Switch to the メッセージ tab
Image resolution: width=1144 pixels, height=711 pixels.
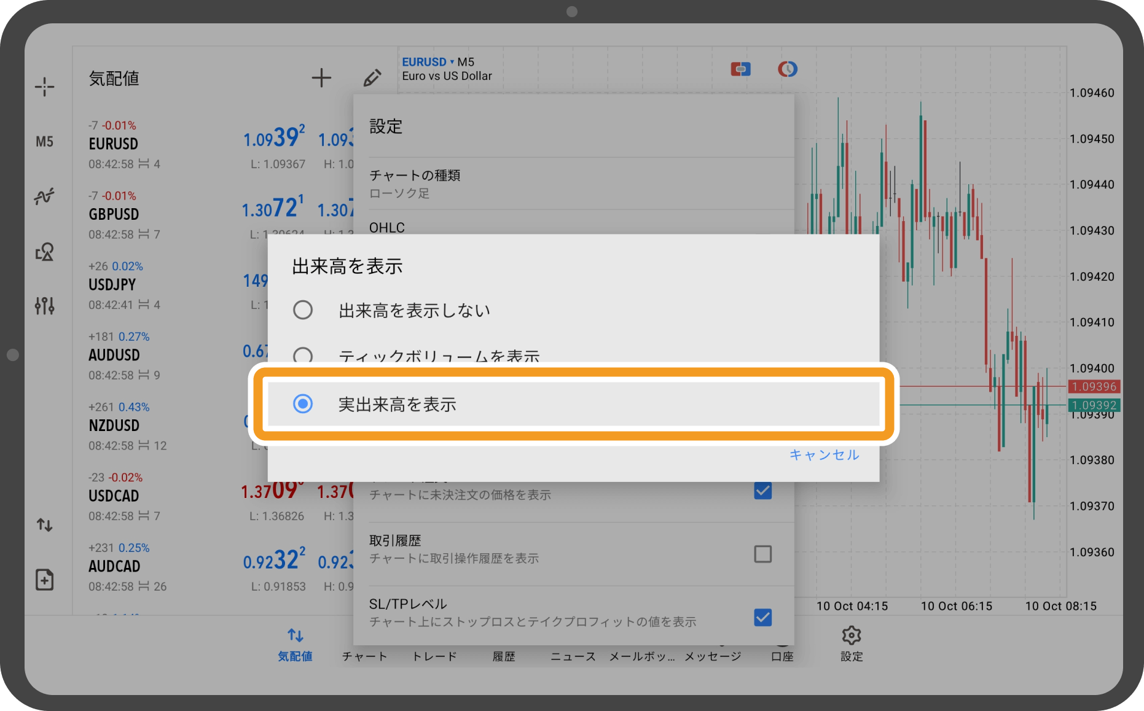tap(713, 656)
